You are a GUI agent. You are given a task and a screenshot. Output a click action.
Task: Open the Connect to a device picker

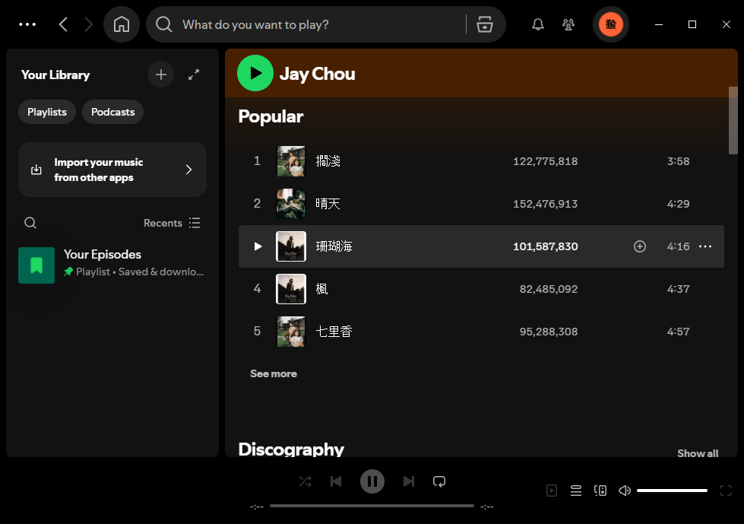tap(600, 490)
